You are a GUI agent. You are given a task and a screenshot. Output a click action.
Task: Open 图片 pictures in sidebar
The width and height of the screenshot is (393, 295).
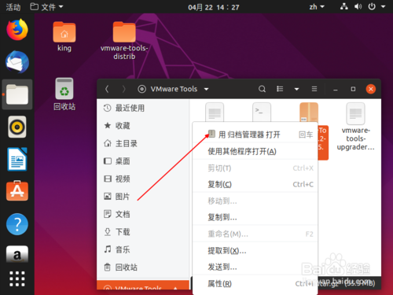(x=143, y=196)
